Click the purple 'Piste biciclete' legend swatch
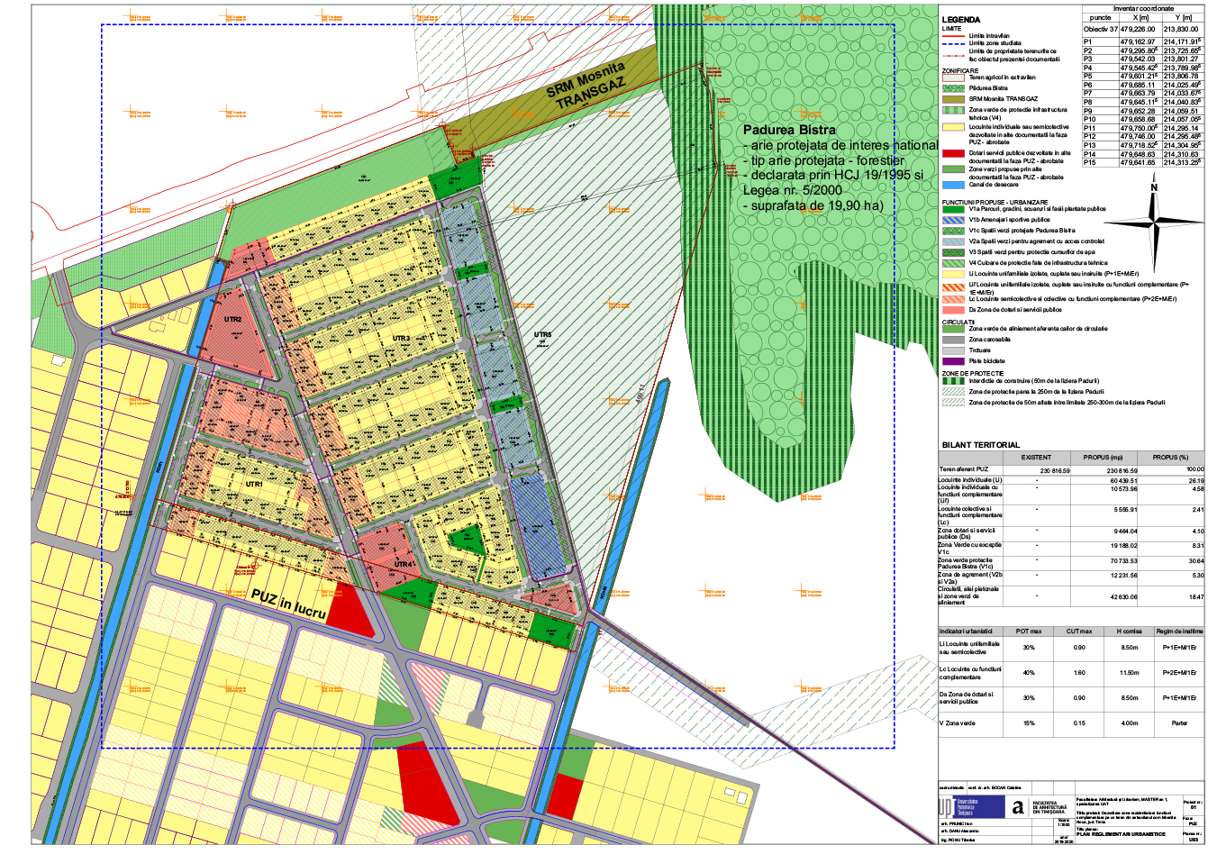 point(954,361)
